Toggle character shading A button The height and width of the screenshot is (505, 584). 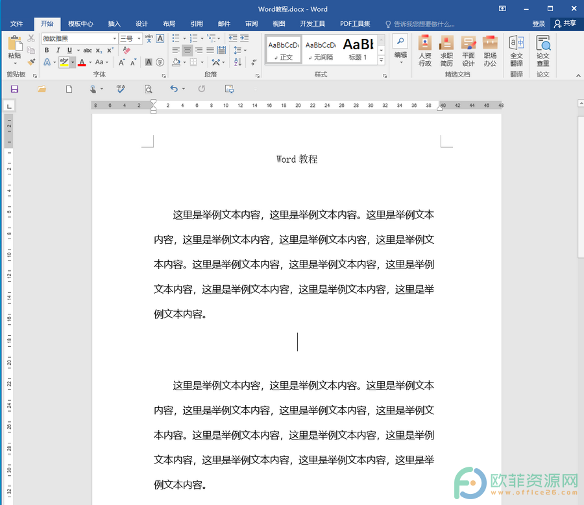point(149,62)
